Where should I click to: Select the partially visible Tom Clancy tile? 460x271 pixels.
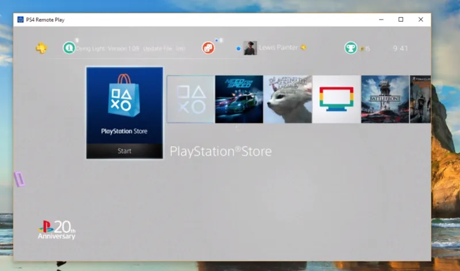tap(420, 99)
